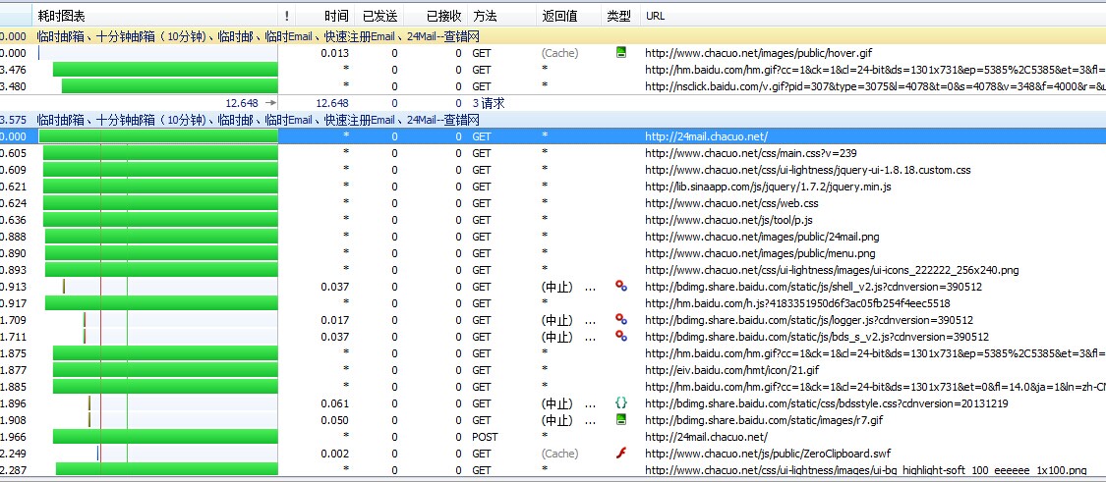Click the image type icon for r7.gif
The image size is (1106, 482).
[620, 420]
